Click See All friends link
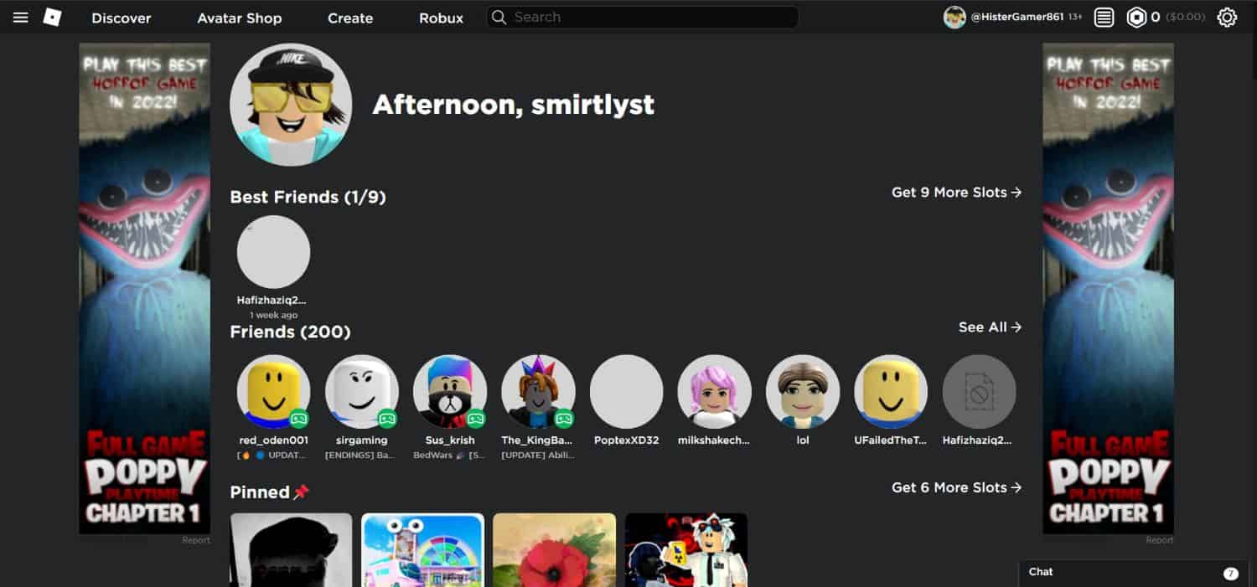The width and height of the screenshot is (1257, 587). (990, 327)
